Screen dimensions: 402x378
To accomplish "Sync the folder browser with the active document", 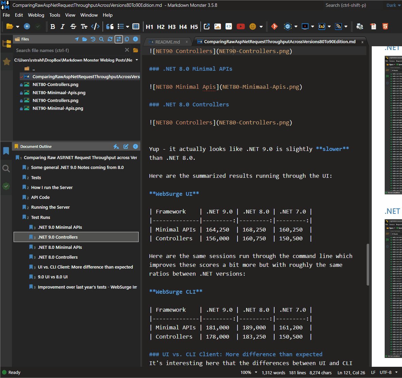I will tap(118, 39).
